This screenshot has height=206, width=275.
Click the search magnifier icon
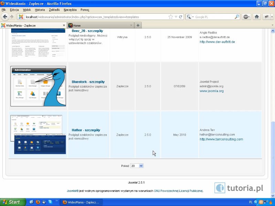pos(237,17)
